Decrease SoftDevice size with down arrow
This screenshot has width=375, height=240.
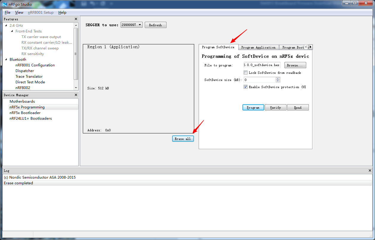tap(278, 81)
